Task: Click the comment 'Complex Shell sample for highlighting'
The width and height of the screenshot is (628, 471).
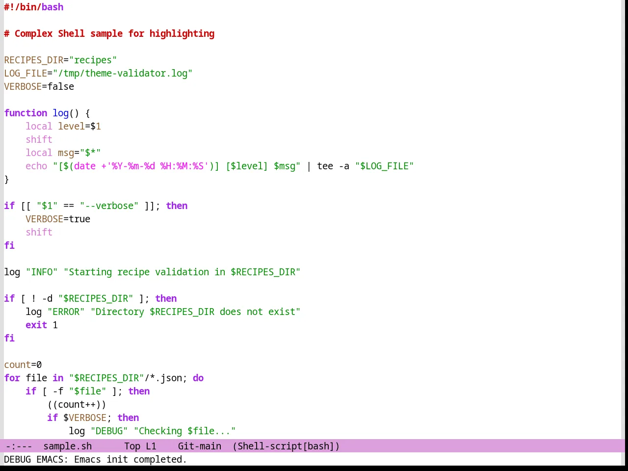Action: (x=114, y=34)
